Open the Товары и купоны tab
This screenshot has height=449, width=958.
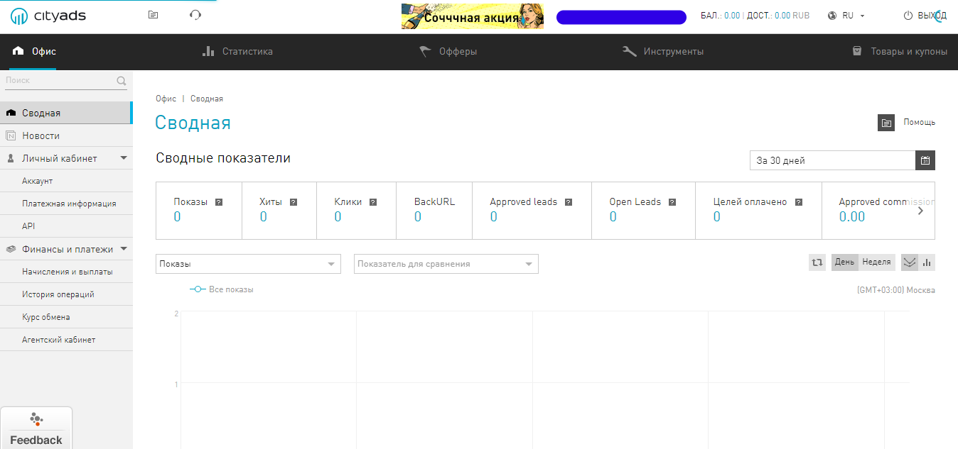900,52
